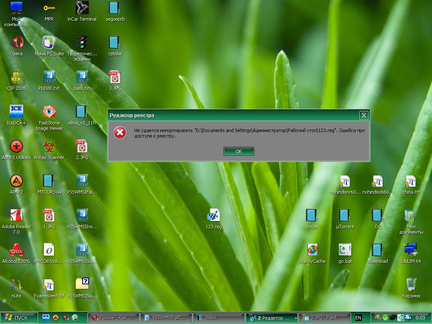The width and height of the screenshot is (432, 324).
Task: Select the pass.txt file icon
Action: pos(82,81)
